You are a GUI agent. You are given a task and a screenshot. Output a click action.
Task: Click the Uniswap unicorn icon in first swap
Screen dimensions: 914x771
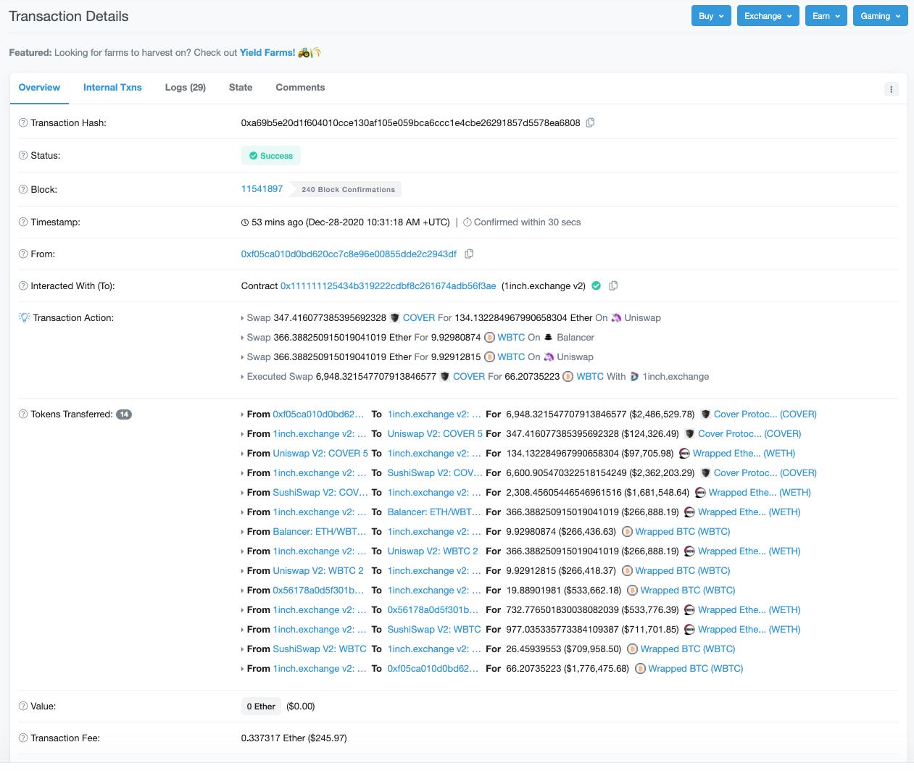tap(616, 317)
